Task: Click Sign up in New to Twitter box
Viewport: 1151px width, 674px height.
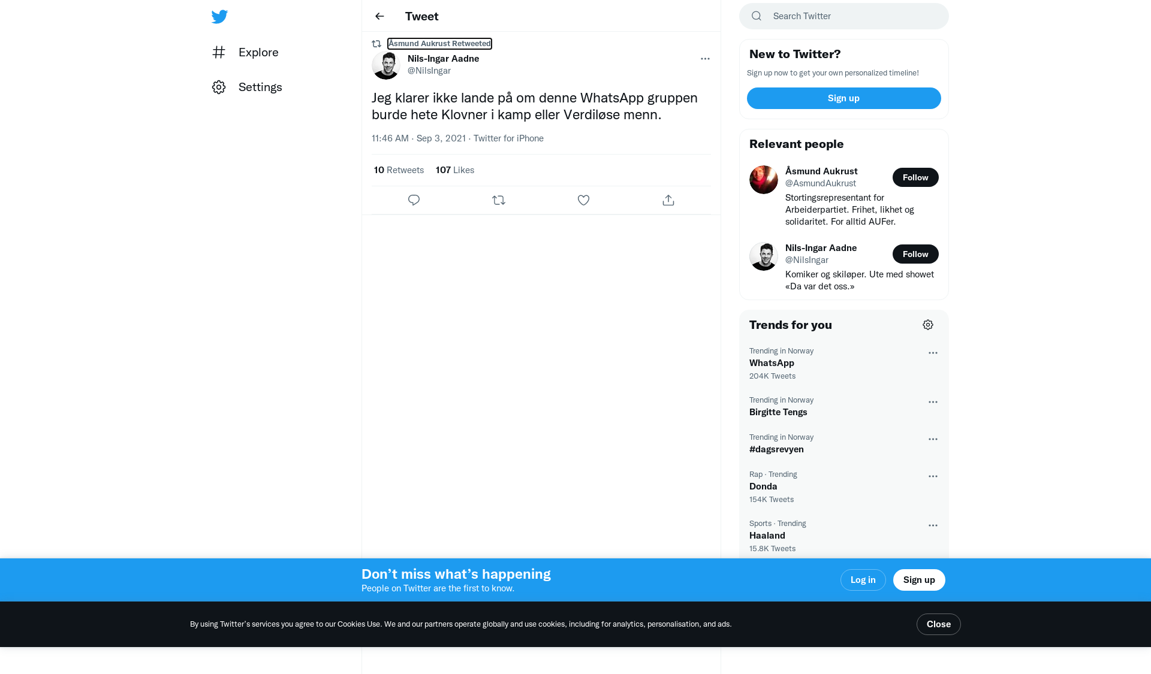Action: point(844,98)
